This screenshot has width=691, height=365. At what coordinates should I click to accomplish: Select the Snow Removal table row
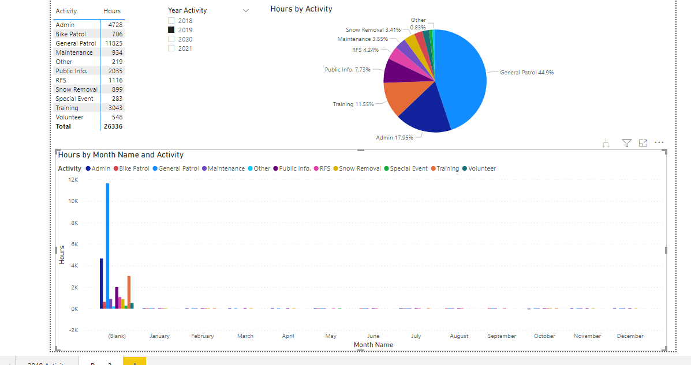tap(89, 89)
